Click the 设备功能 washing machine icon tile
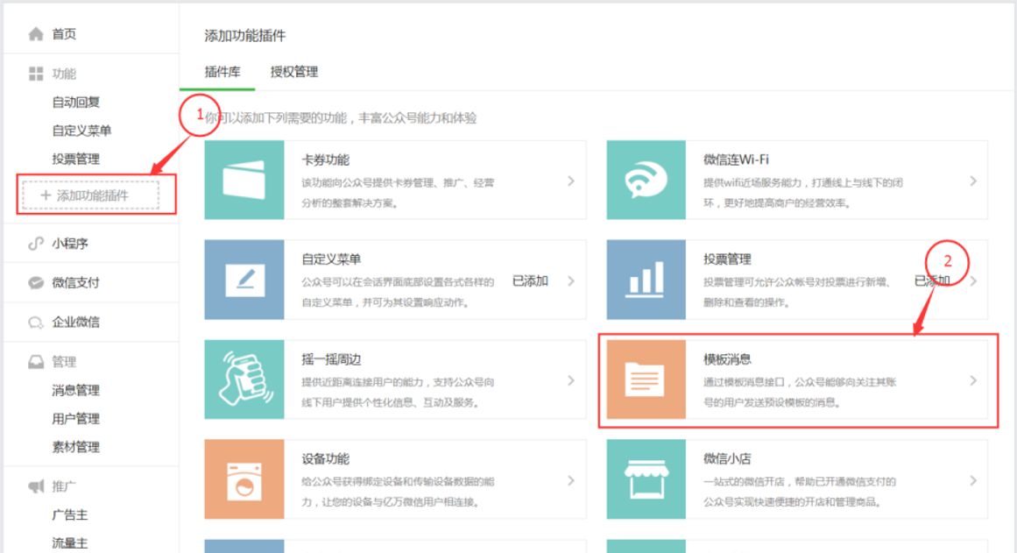This screenshot has width=1017, height=553. click(244, 479)
